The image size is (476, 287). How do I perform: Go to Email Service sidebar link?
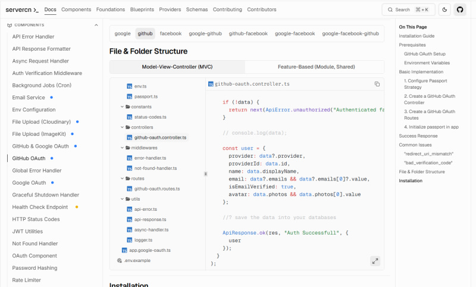pos(29,98)
